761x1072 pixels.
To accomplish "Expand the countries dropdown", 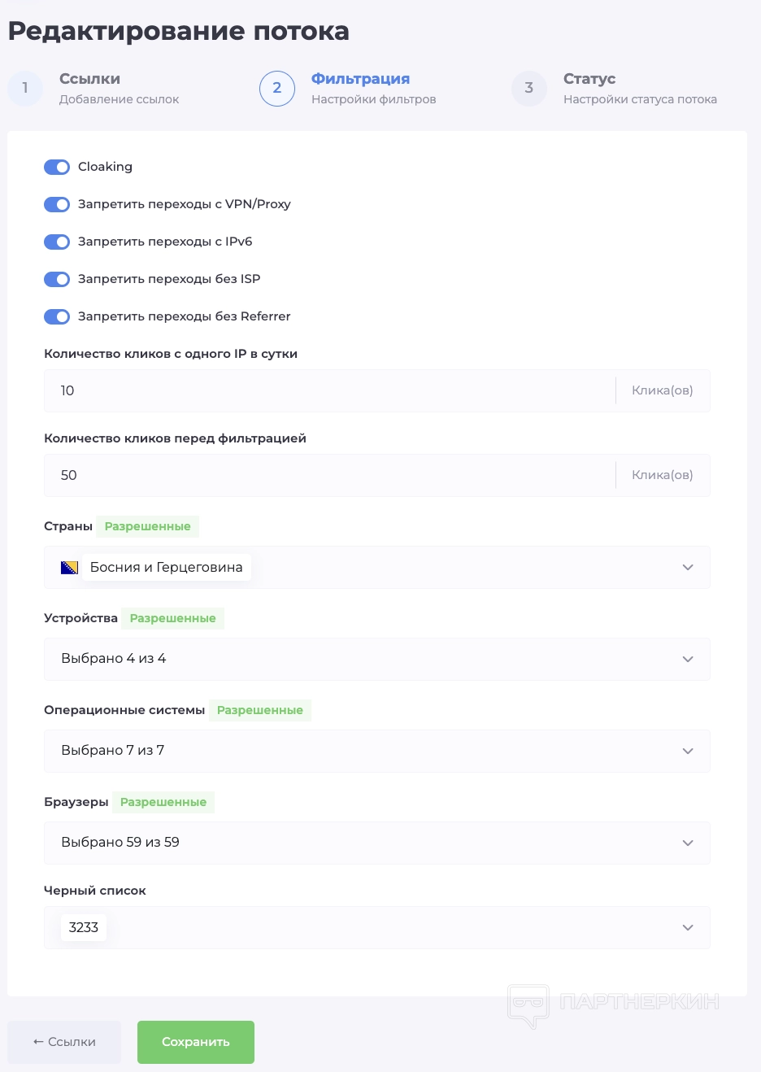I will (x=688, y=568).
